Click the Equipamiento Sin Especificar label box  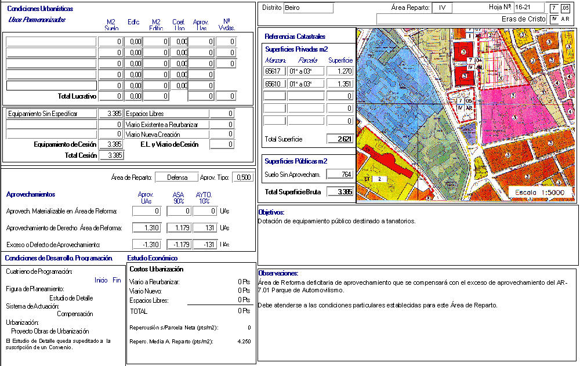tap(50, 114)
